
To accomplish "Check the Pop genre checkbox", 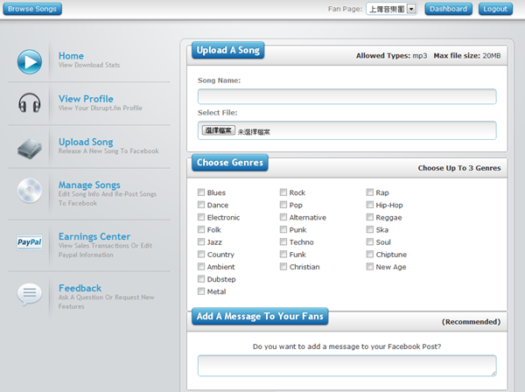I will 283,205.
